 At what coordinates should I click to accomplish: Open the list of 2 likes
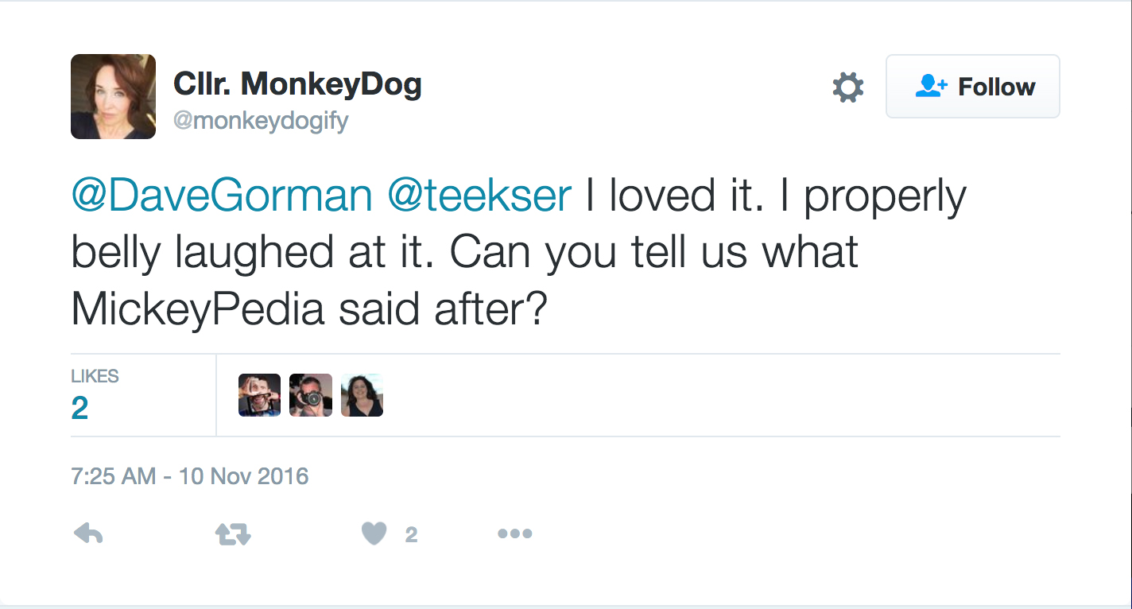point(79,408)
